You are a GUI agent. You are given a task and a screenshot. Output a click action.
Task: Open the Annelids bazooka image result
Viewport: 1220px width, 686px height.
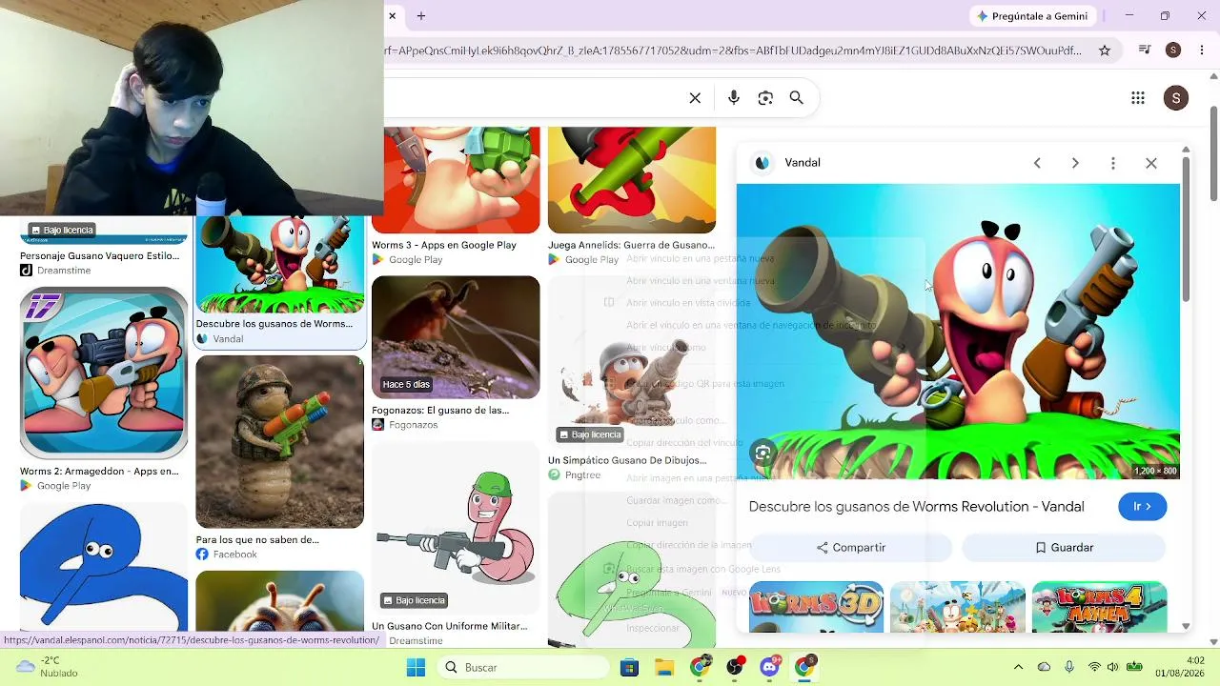(x=632, y=180)
